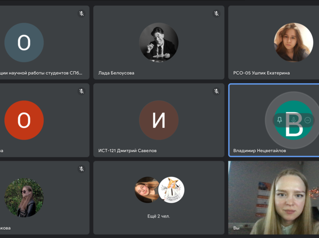Pin Владимир Нецветайлов to the screen
Screen dimensions: 319x238
click(280, 120)
